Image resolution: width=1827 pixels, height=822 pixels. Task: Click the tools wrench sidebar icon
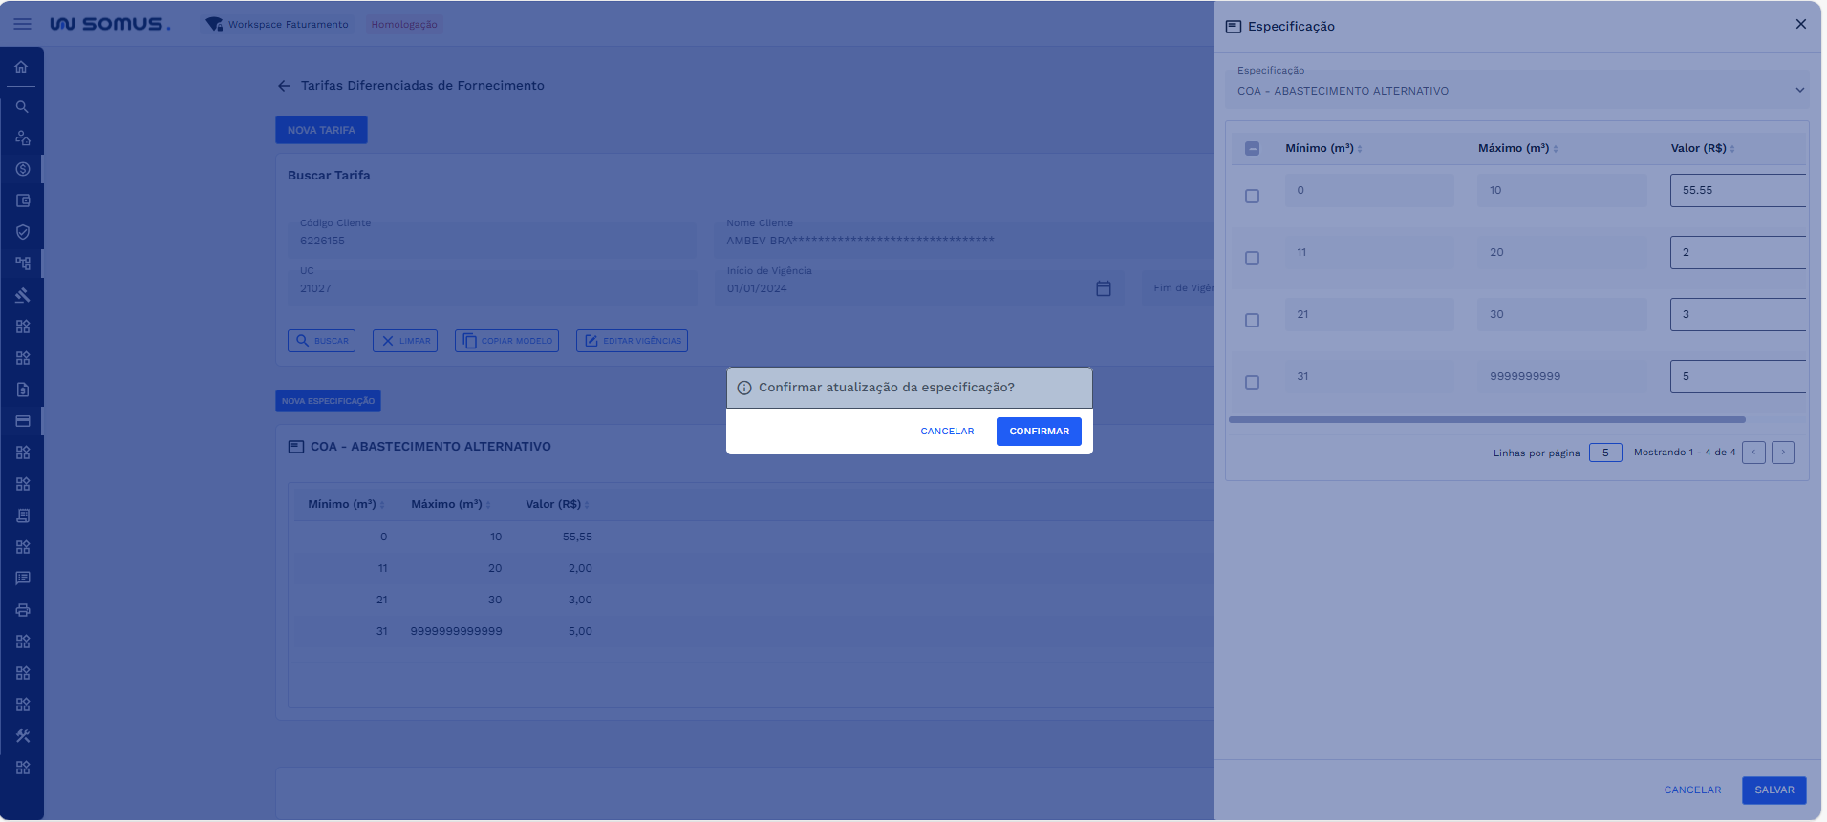(22, 736)
